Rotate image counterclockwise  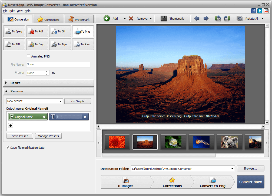(218, 18)
